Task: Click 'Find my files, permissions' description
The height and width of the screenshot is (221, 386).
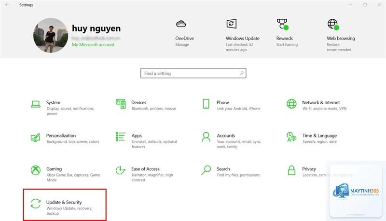Action: point(238,175)
